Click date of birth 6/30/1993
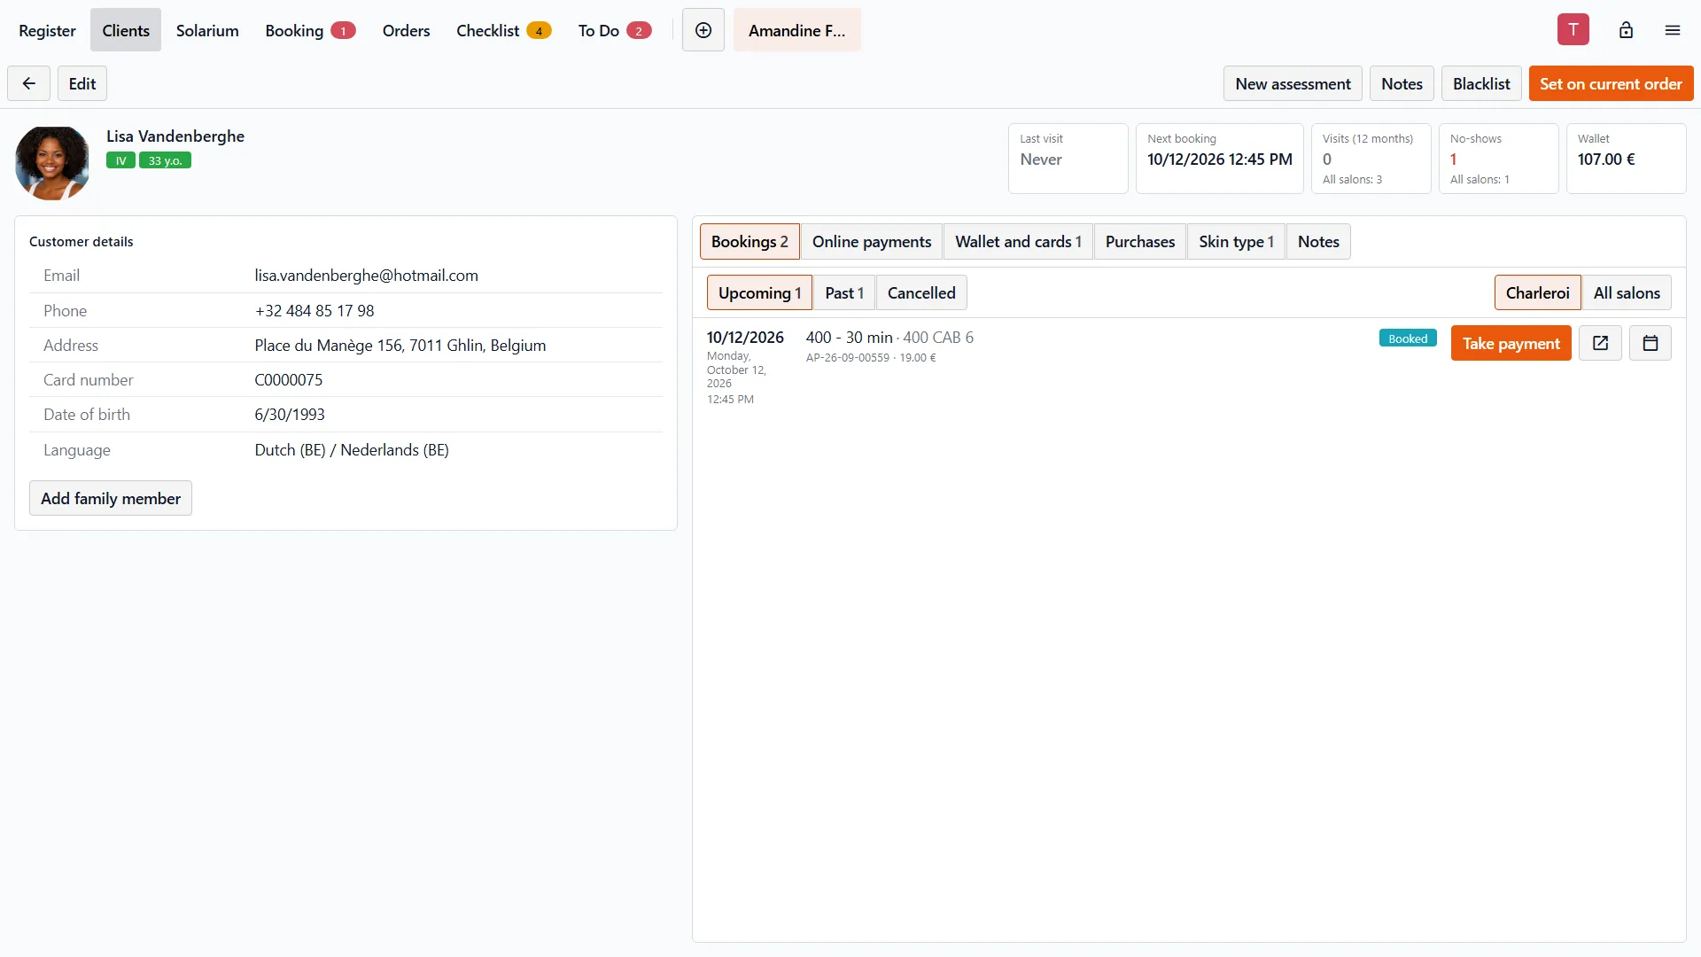Screen dimensions: 1701x957 [x=290, y=415]
